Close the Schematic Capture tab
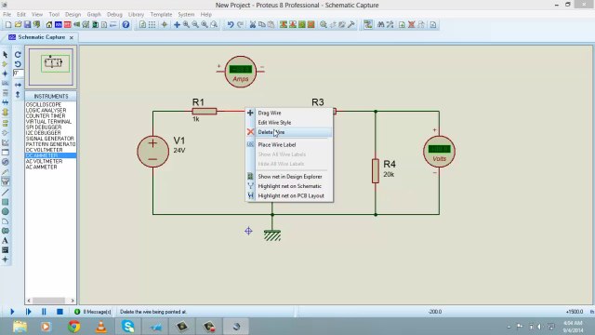Screen dimensions: 595x335 tap(72, 37)
